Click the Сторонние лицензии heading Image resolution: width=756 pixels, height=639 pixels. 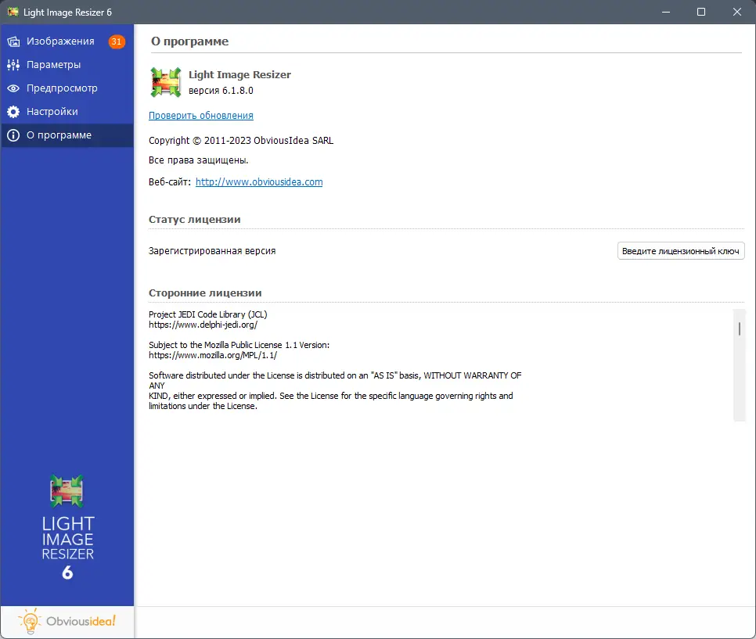point(205,293)
